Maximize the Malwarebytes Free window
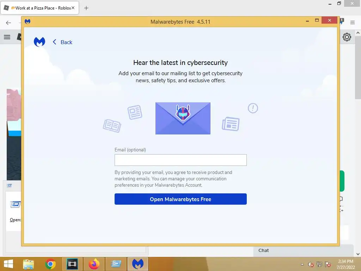Viewport: 361px width, 271px height. coord(317,20)
